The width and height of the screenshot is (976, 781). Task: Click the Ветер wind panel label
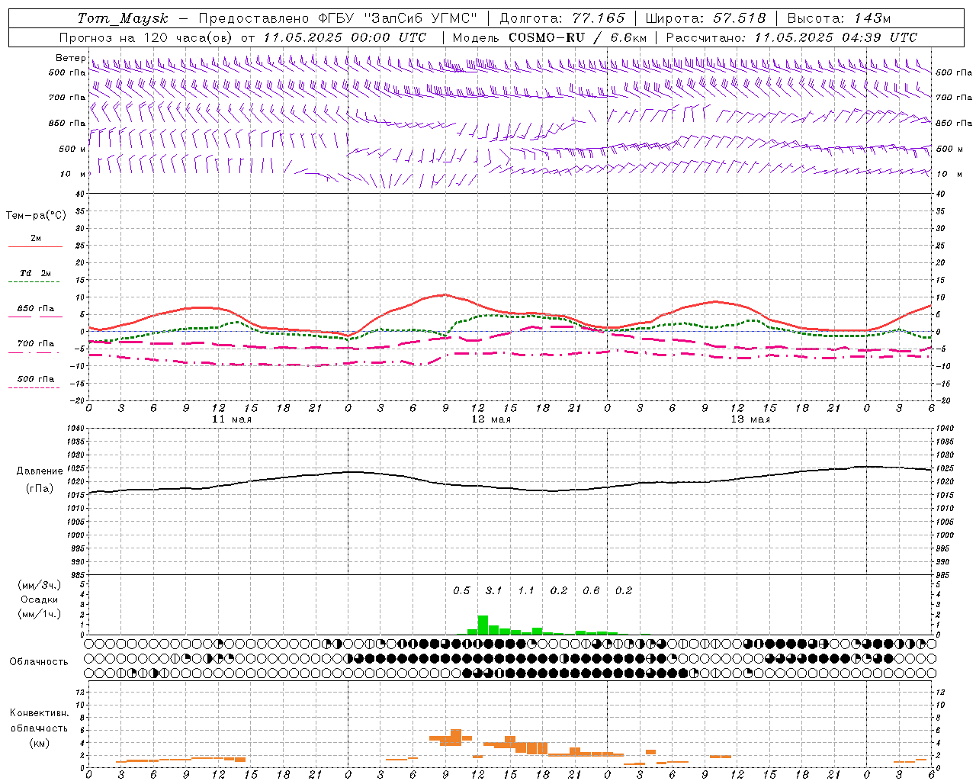tap(70, 58)
